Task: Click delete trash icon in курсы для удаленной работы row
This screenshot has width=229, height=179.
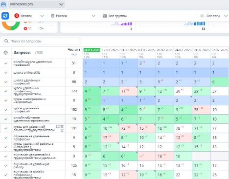Action: [62, 126]
